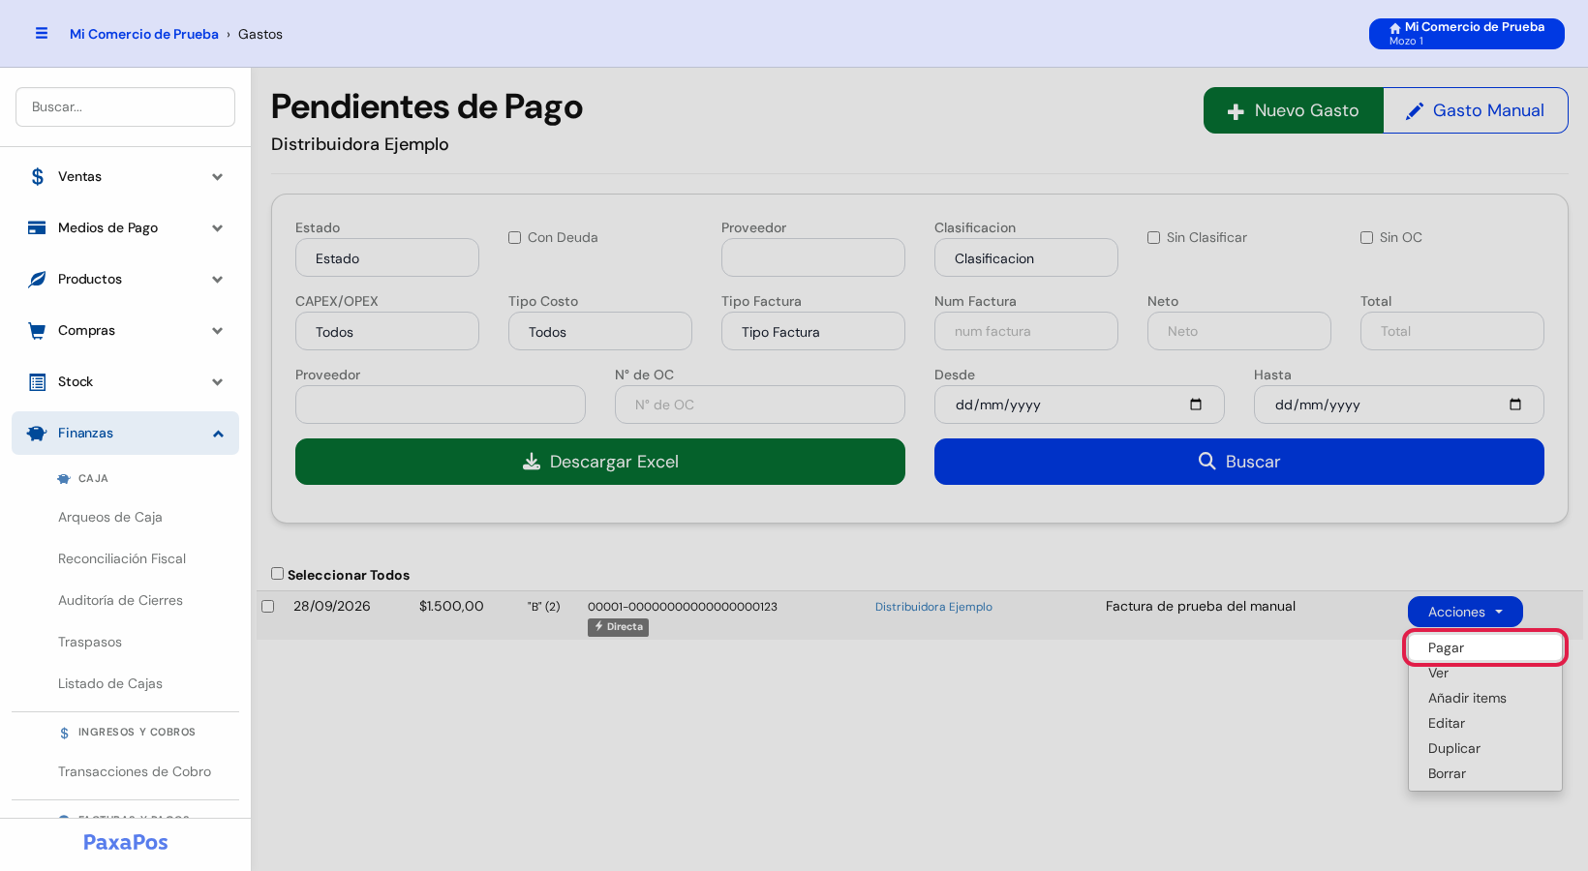Open Arqueos de Caja in sidebar
Screen dimensions: 1588x871
[x=110, y=517]
